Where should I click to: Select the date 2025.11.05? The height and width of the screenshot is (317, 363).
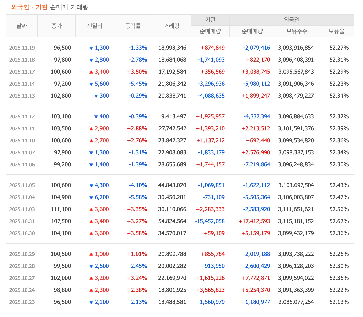point(22,185)
